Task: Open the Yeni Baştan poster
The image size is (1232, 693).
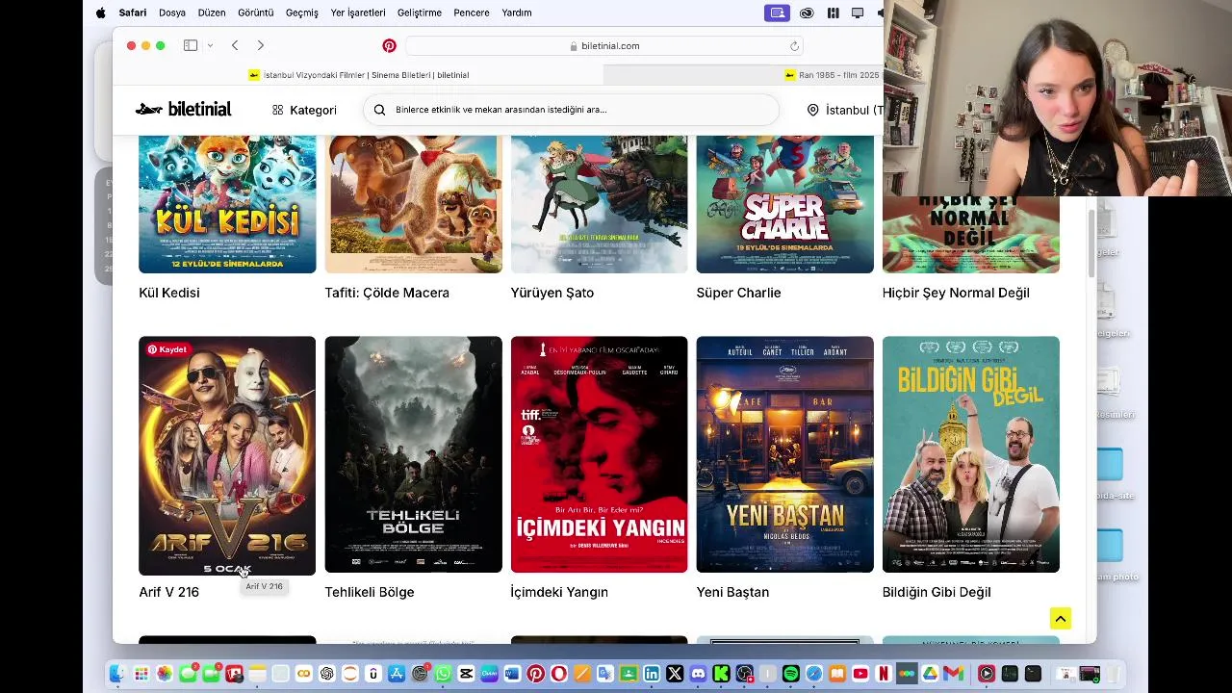Action: pos(784,454)
